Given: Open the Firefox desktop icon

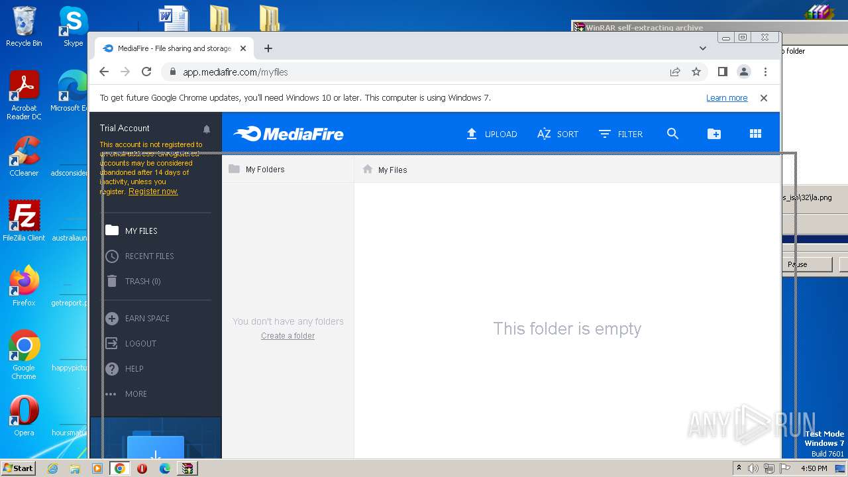Looking at the screenshot, I should pos(24,286).
